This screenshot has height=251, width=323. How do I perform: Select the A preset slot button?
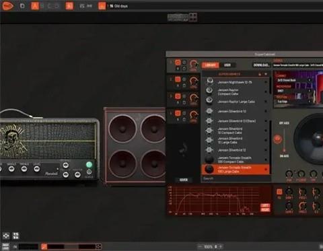pos(35,6)
